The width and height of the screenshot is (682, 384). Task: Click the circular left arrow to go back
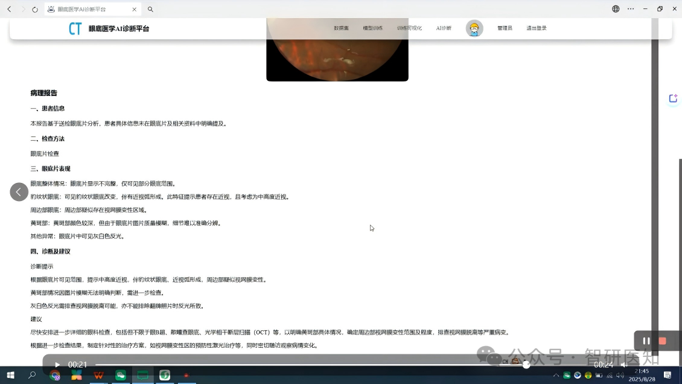coord(19,191)
